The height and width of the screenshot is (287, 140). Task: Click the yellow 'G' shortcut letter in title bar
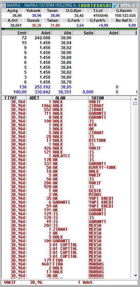(98, 6)
